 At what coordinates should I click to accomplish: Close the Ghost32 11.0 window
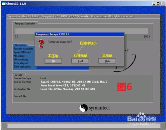pyautogui.click(x=163, y=4)
